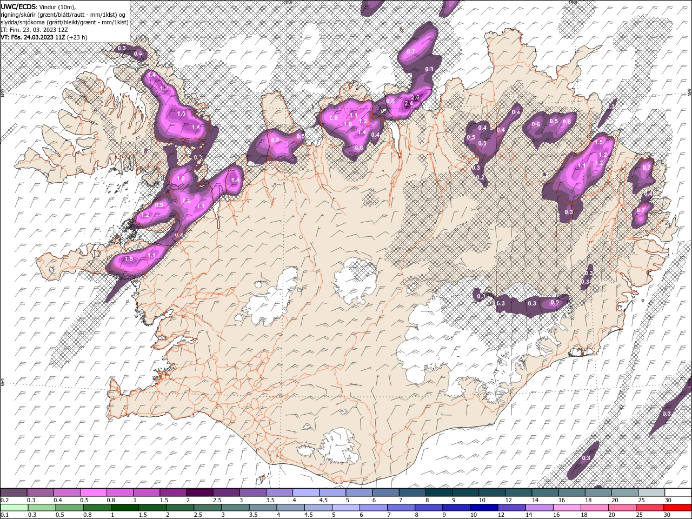Click the '0.2' label on the snowfall scale
This screenshot has width=692, height=519.
coord(4,500)
